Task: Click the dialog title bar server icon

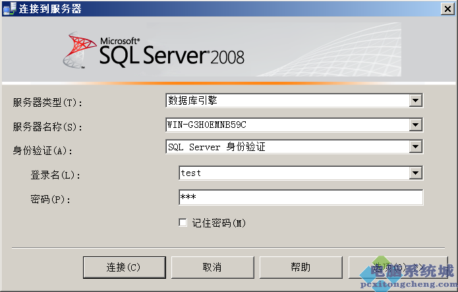Action: (9, 9)
